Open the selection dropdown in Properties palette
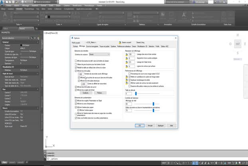248x166 pixels. [x=16, y=38]
